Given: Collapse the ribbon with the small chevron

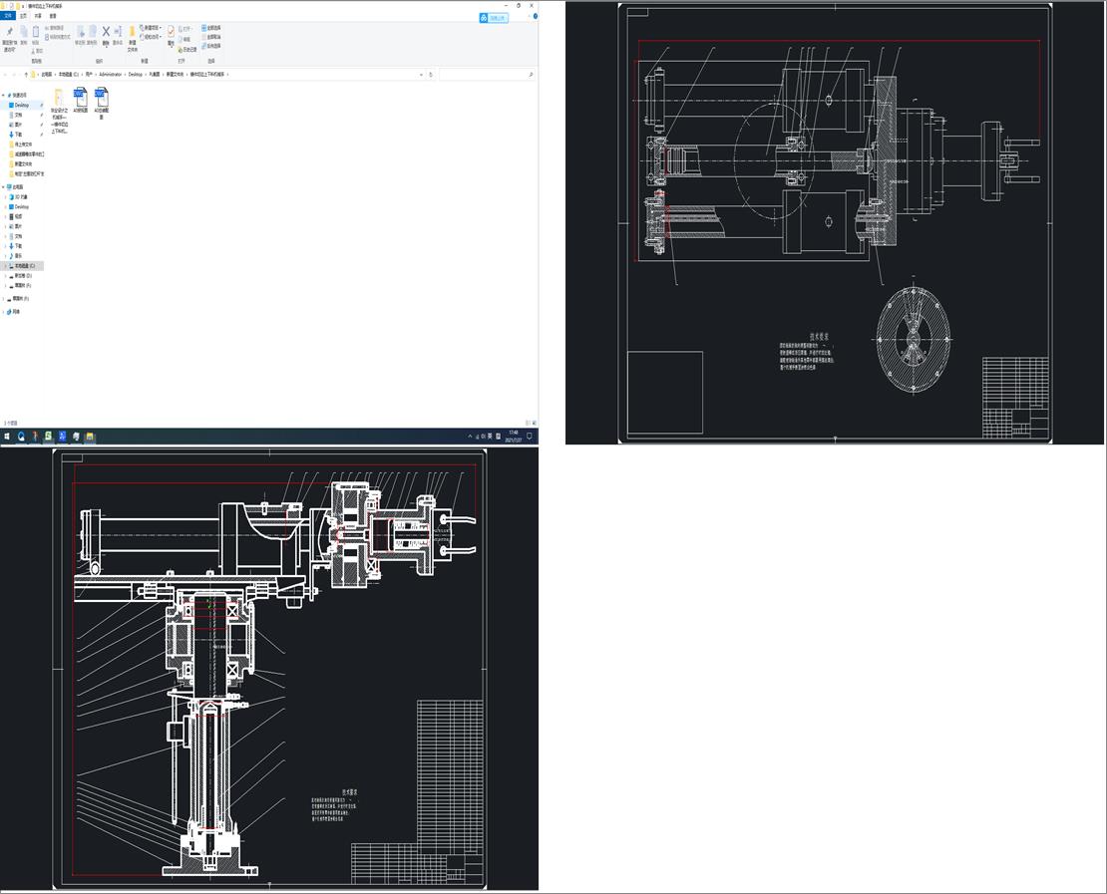Looking at the screenshot, I should coord(529,16).
